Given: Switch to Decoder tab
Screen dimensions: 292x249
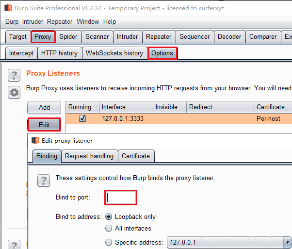Looking at the screenshot, I should click(x=229, y=37).
